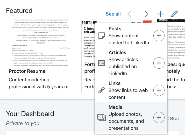Add a post using the Posts plus button

click(159, 36)
